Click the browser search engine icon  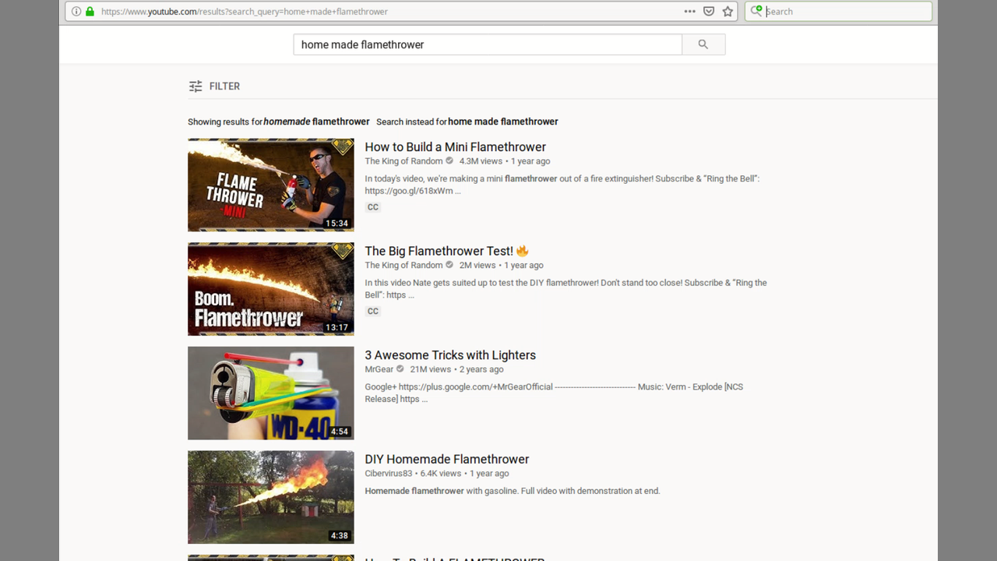(x=756, y=12)
